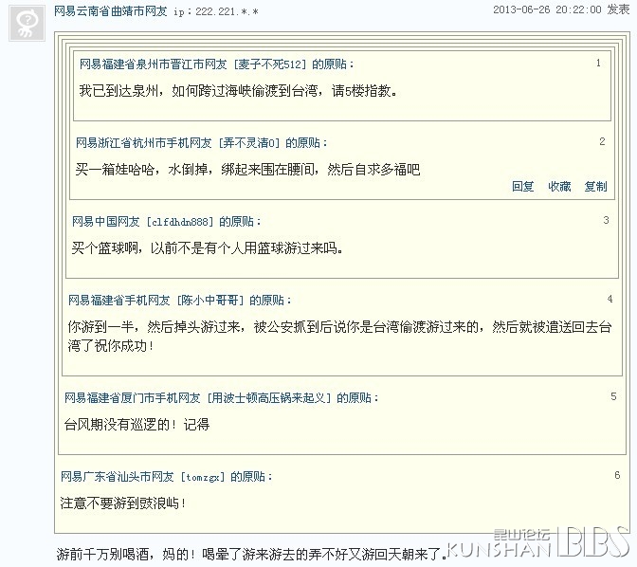Click comment text 我已到达泉州，如何跨过海峡偷渡到台湾

tap(198, 91)
